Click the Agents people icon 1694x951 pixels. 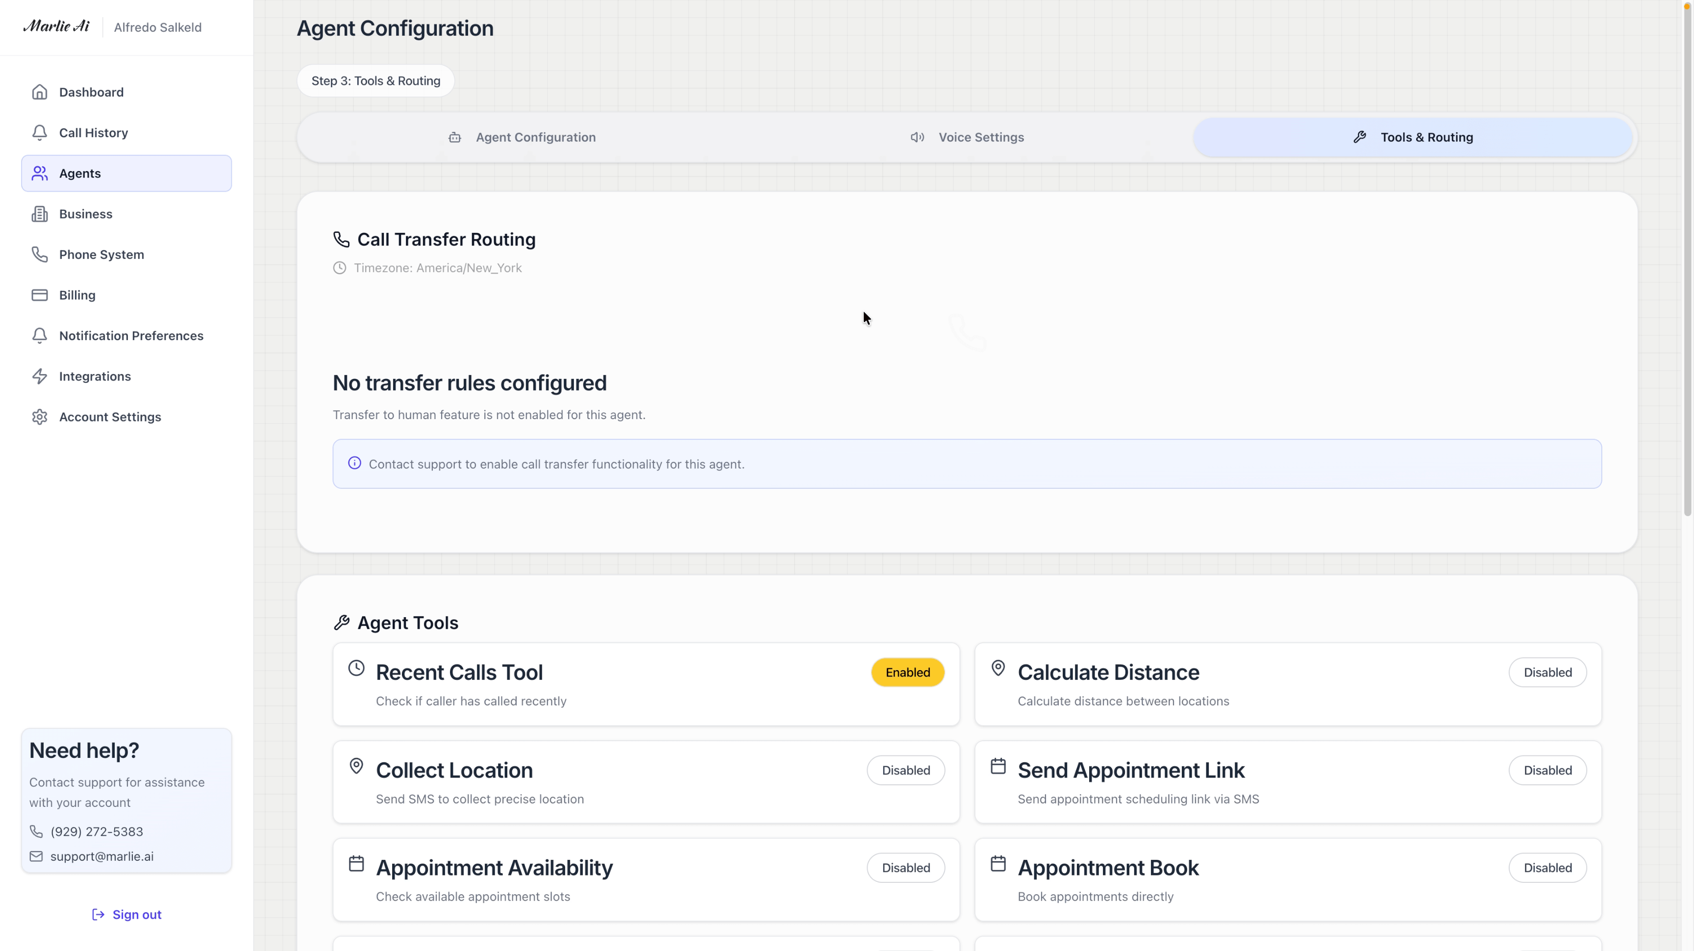click(39, 174)
